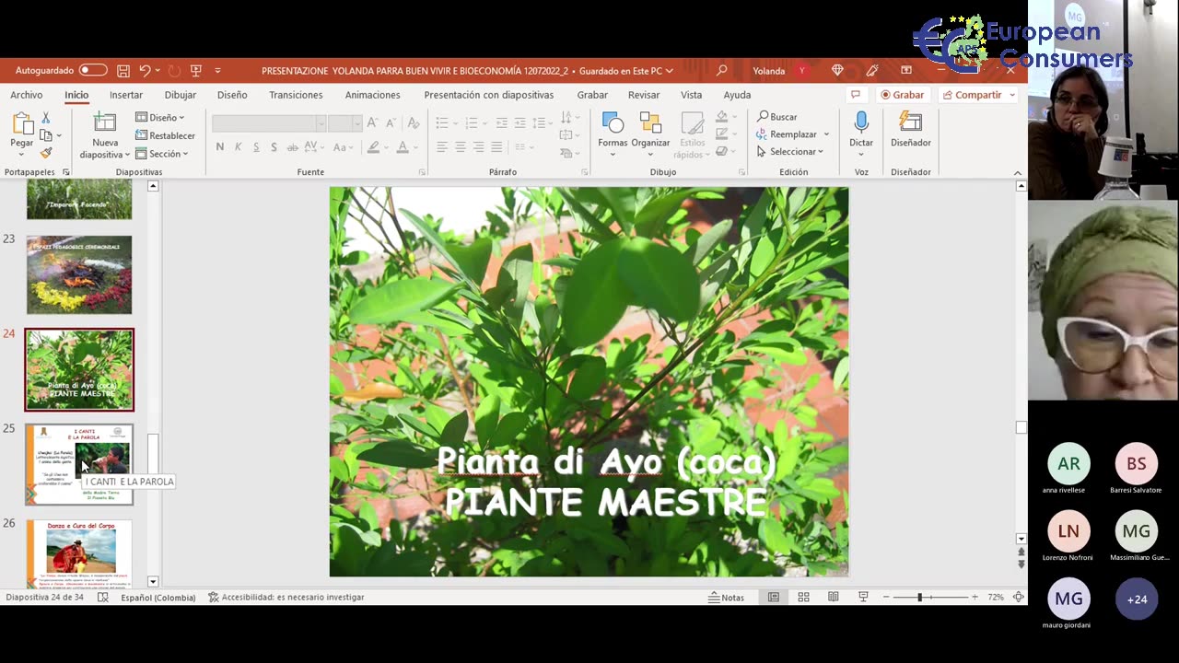Click the Nueva diapositiva icon
This screenshot has width=1179, height=663.
click(x=105, y=123)
